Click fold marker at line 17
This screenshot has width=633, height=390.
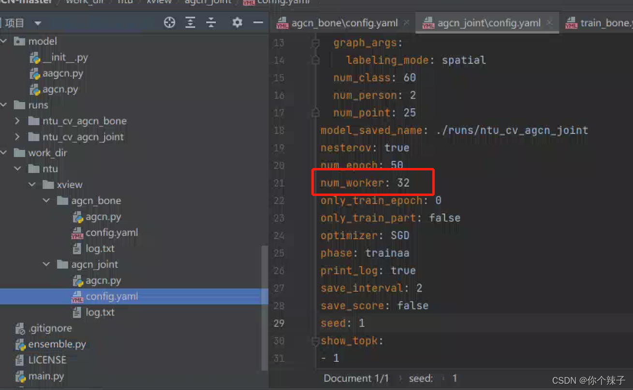(316, 113)
